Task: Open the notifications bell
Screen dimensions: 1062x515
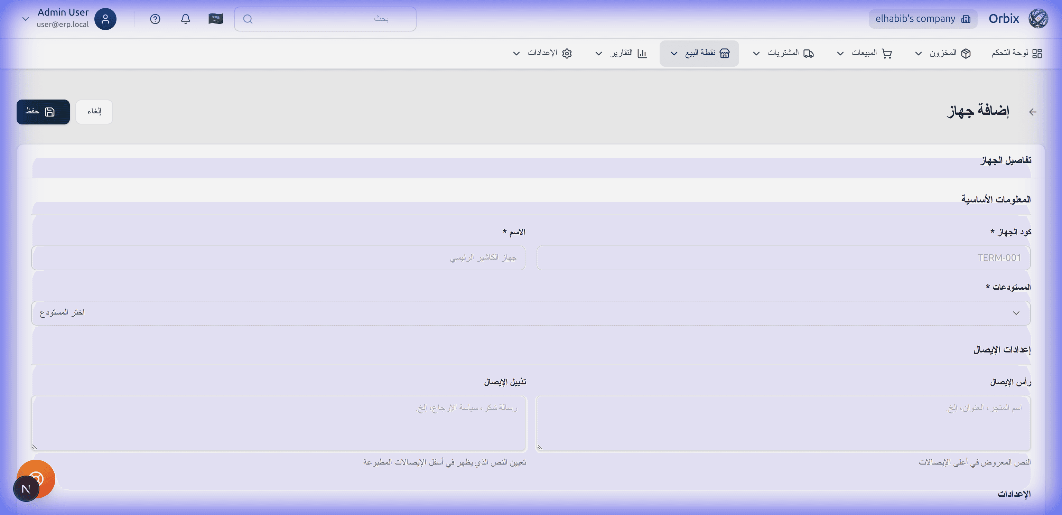Action: (x=185, y=19)
